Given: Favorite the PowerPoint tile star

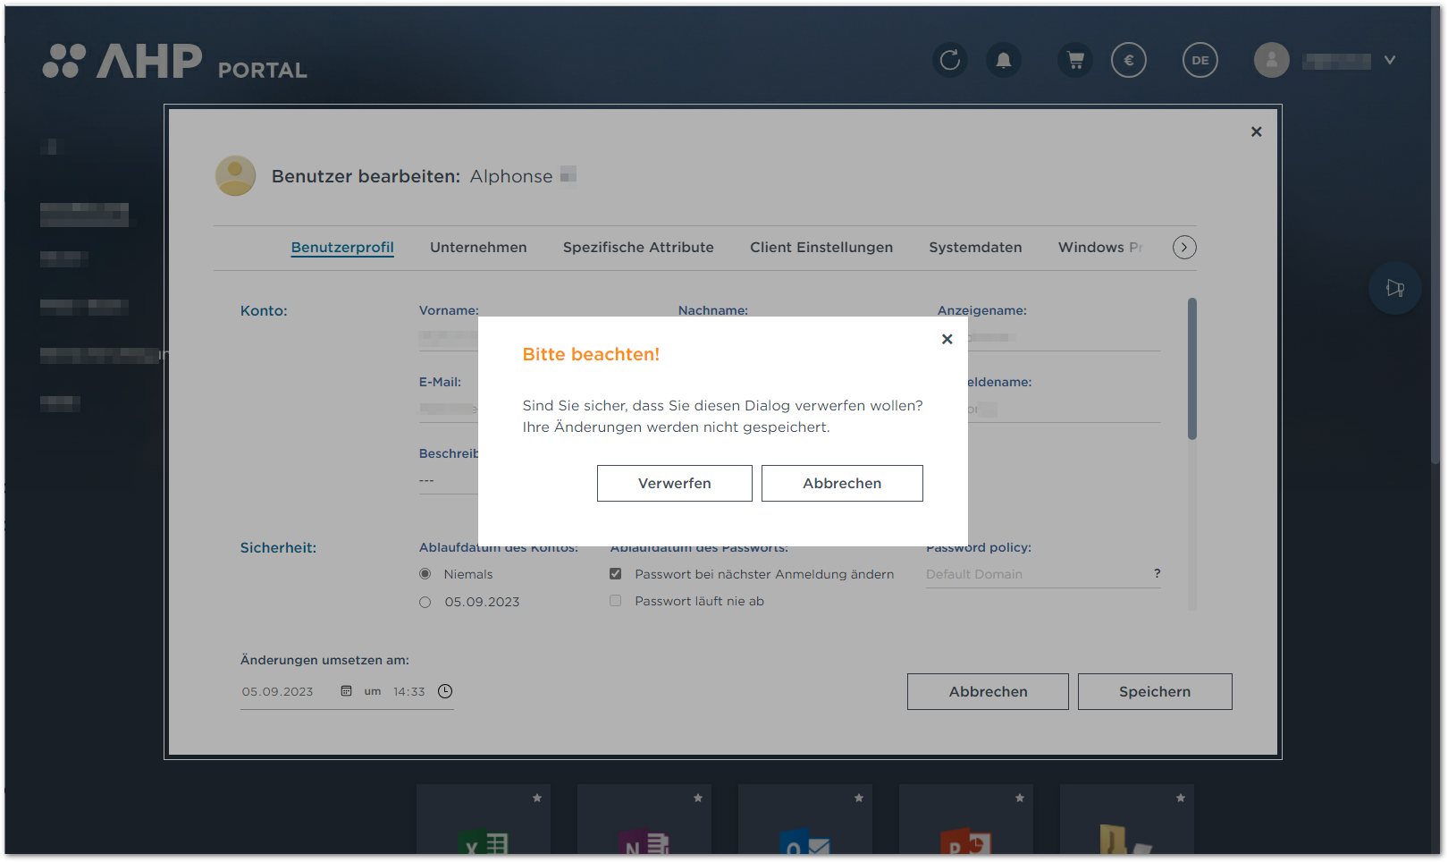Looking at the screenshot, I should point(1020,798).
